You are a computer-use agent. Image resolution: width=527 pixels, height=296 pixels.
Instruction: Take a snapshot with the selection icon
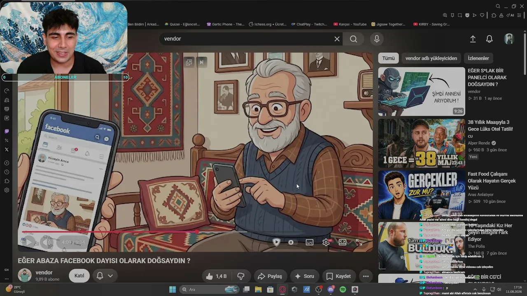pos(459,15)
